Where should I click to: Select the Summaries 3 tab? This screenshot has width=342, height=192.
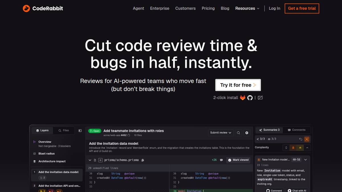(269, 130)
